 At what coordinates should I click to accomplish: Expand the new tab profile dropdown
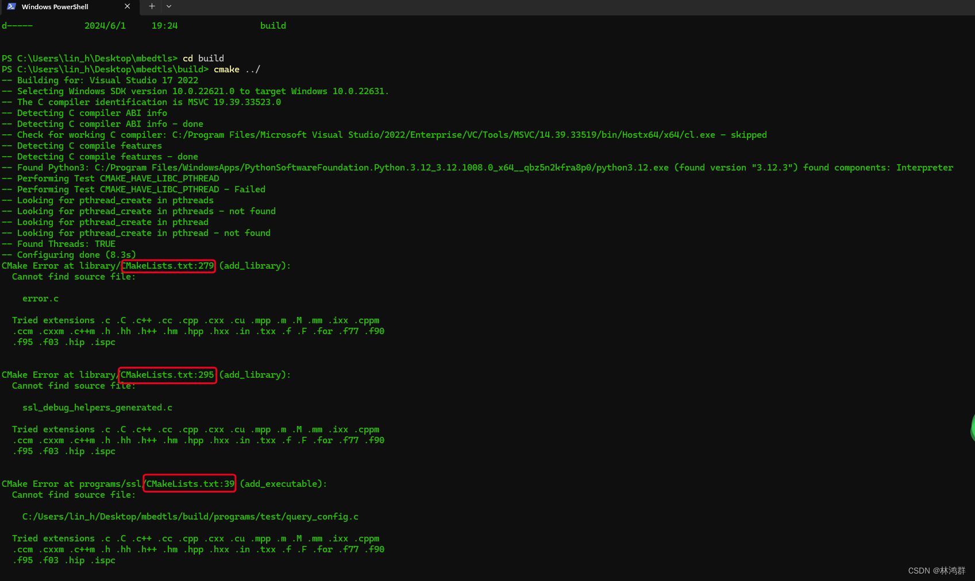[169, 6]
